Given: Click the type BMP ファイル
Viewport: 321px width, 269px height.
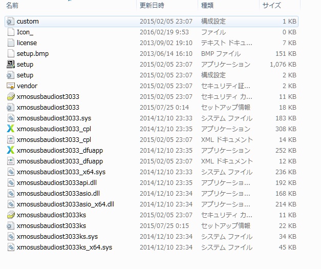Looking at the screenshot, I should [221, 54].
